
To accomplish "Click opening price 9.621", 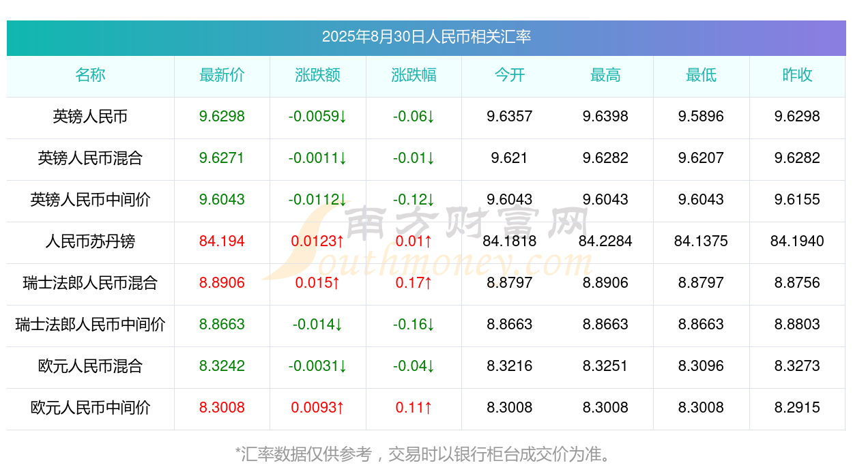I will [509, 158].
